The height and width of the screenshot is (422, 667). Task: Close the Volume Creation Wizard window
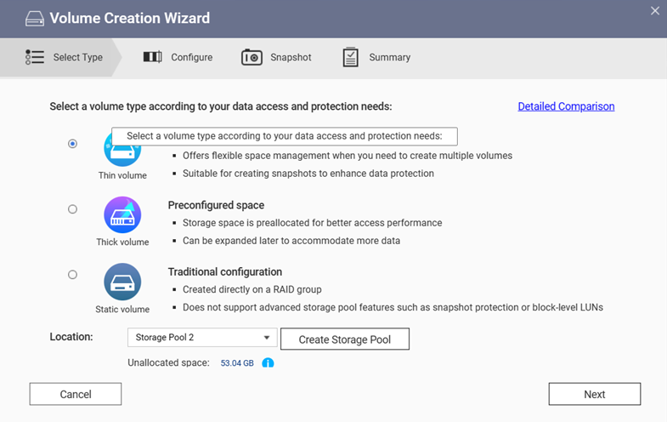click(x=655, y=11)
